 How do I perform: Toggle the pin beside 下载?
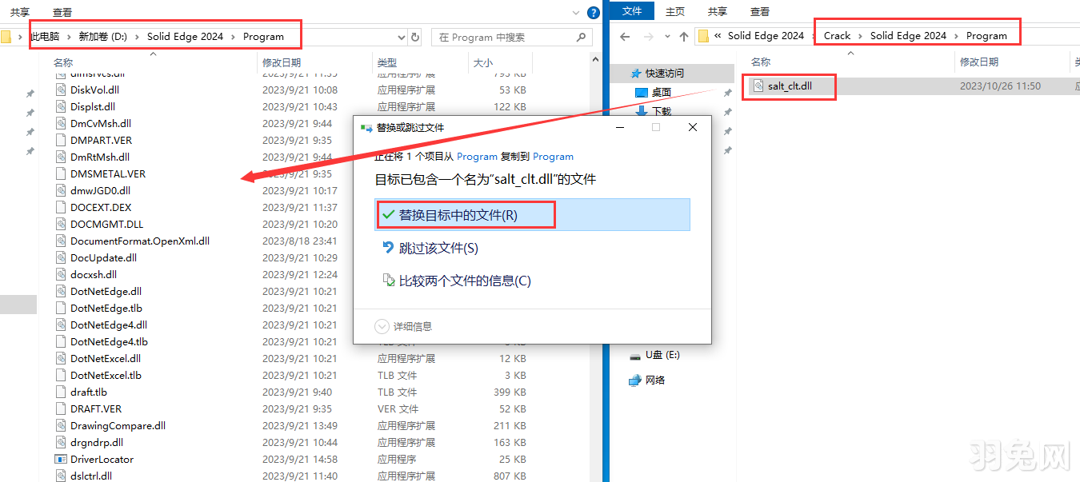(x=726, y=111)
